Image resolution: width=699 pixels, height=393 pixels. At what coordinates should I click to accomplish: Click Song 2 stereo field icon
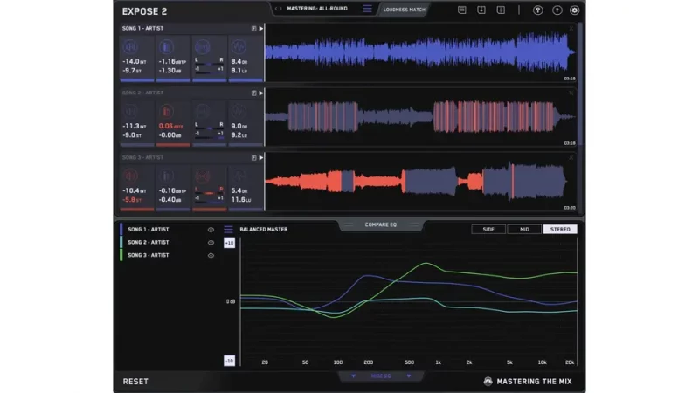pos(203,112)
